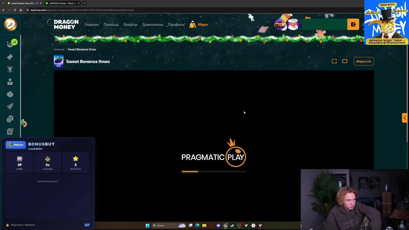The image size is (409, 230).
Task: Enter fullscreen mode for the game
Action: 334,61
